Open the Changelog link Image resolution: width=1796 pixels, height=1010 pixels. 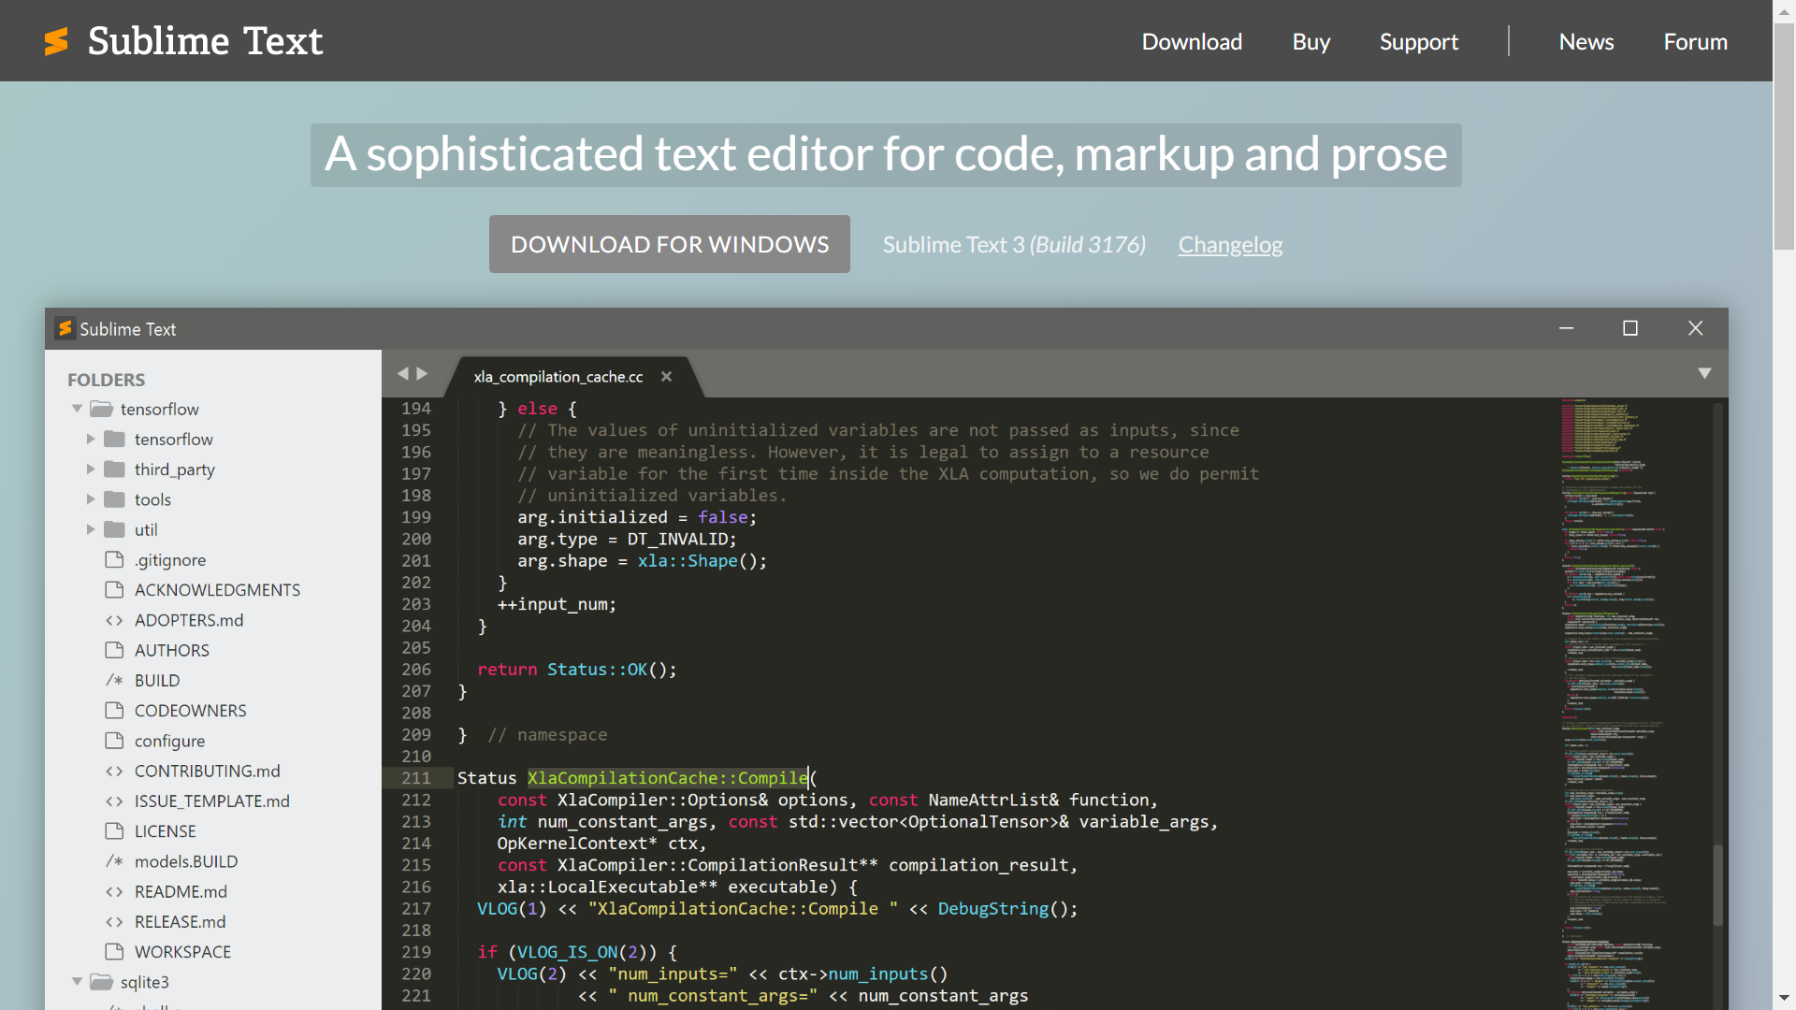coord(1230,244)
